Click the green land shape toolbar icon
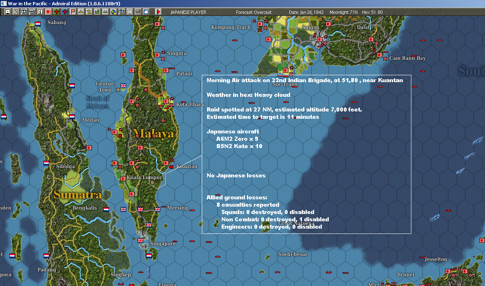Screen dimensions: 485x286 pos(97,12)
